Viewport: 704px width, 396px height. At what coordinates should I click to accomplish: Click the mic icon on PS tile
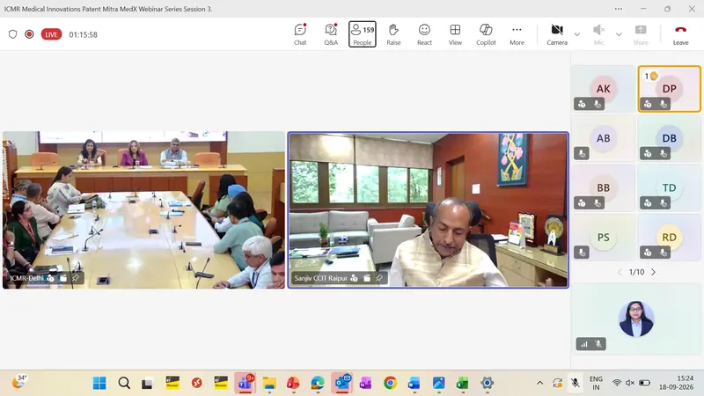tap(582, 253)
